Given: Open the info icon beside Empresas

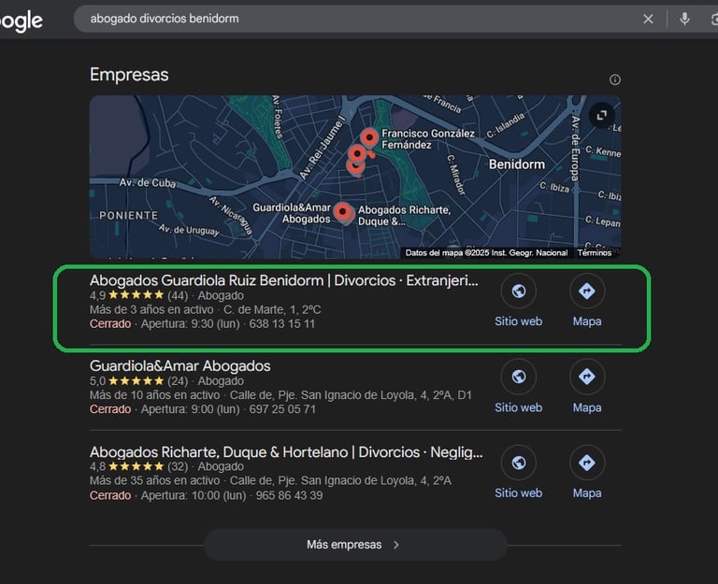Looking at the screenshot, I should pyautogui.click(x=615, y=79).
